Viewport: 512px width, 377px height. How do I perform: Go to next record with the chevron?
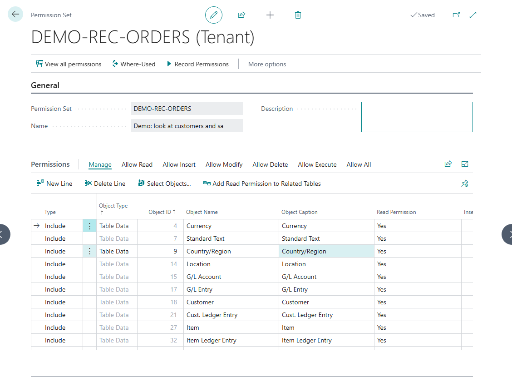tap(508, 234)
